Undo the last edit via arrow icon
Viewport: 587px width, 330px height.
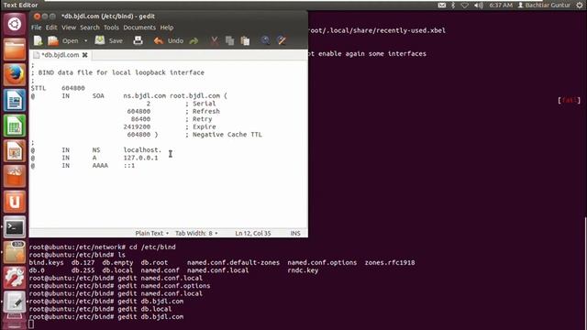(159, 40)
